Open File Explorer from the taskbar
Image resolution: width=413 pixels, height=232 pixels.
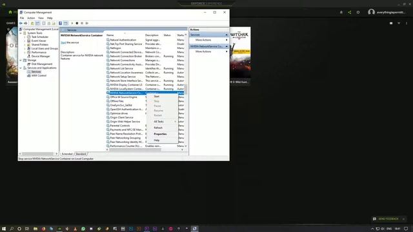[35, 229]
